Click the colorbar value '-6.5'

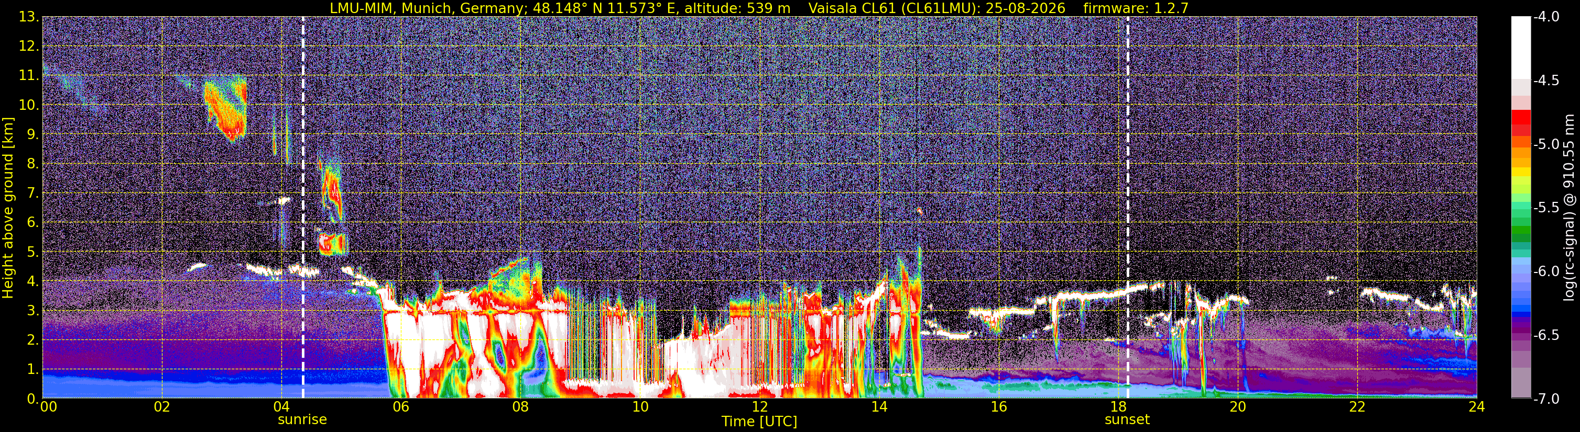tap(1546, 335)
